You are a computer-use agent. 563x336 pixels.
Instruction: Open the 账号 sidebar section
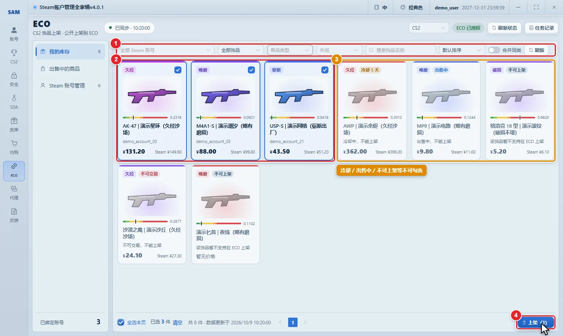[x=14, y=34]
